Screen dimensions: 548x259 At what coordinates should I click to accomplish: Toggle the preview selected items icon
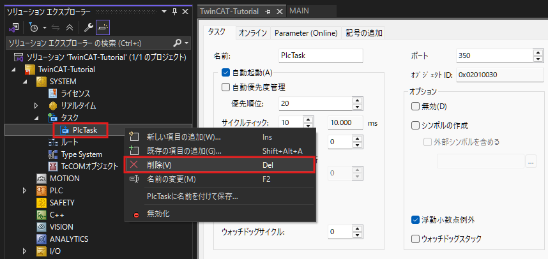(103, 28)
